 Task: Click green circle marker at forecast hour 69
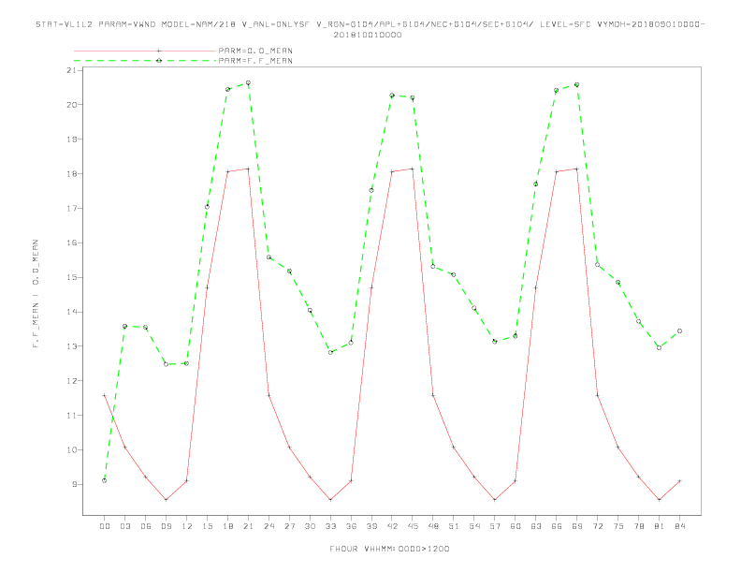coord(577,84)
